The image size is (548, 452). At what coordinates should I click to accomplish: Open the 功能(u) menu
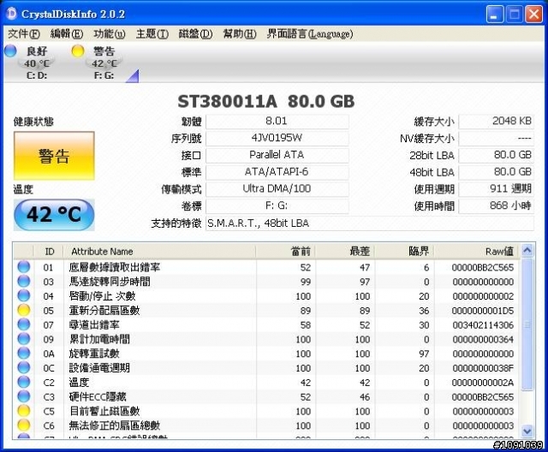[109, 34]
